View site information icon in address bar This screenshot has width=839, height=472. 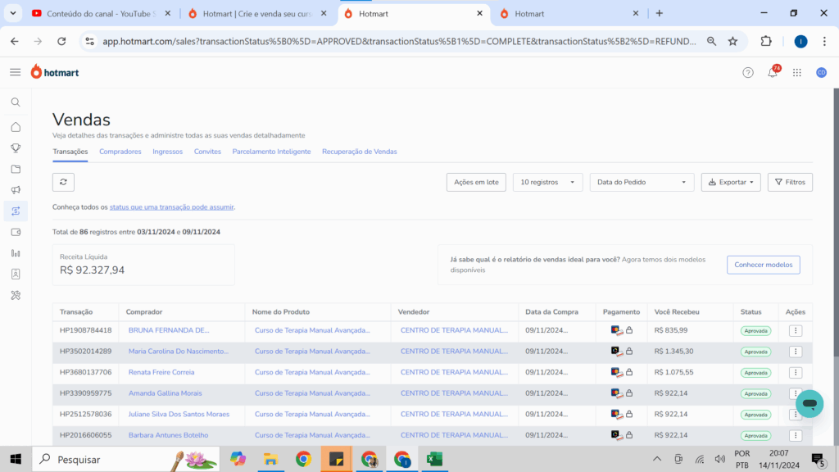(x=90, y=41)
